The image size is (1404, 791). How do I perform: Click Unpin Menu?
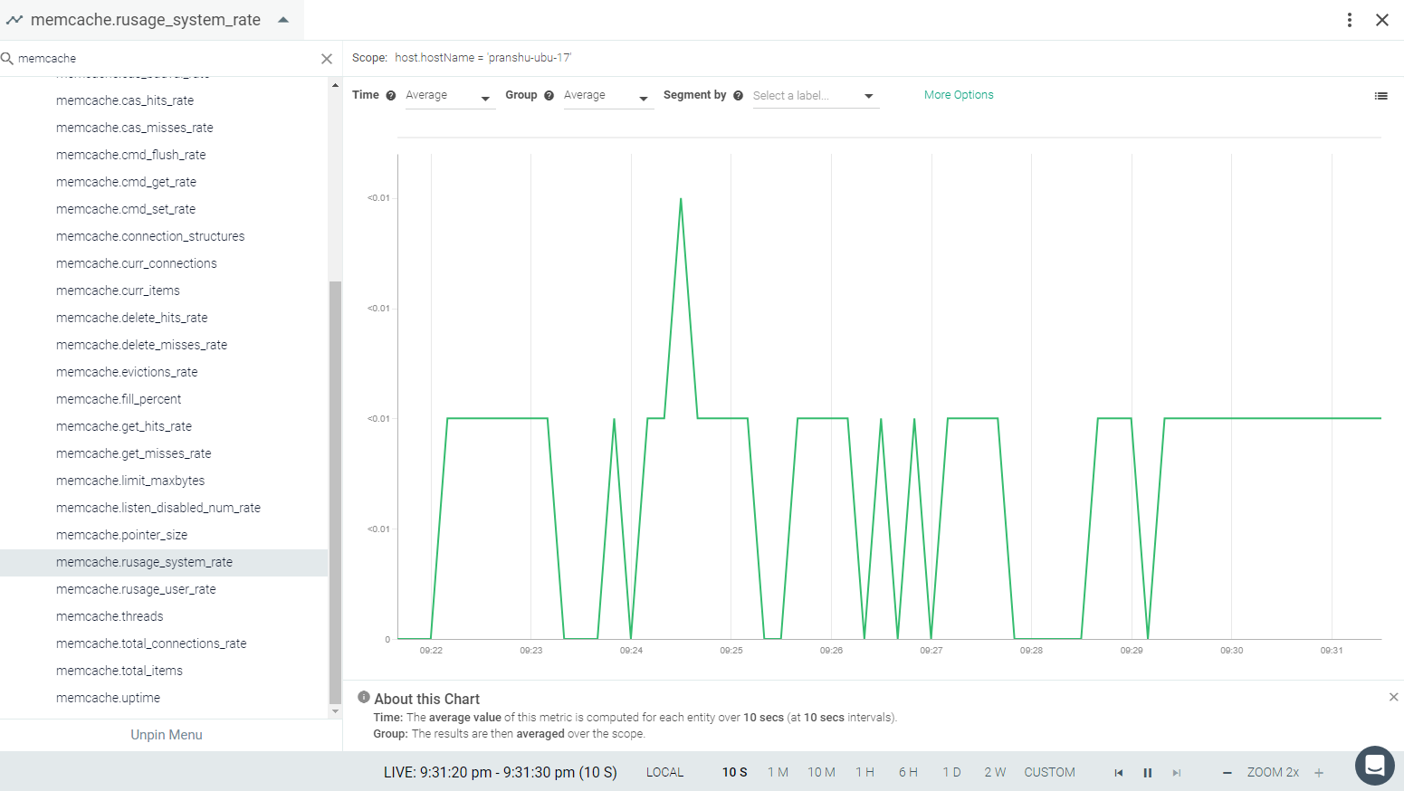[167, 735]
